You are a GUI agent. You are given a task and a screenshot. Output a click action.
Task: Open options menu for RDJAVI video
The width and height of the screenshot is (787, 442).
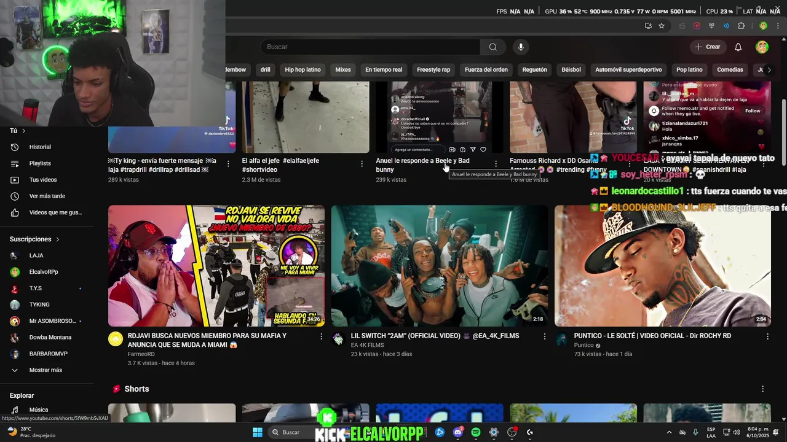tap(321, 336)
